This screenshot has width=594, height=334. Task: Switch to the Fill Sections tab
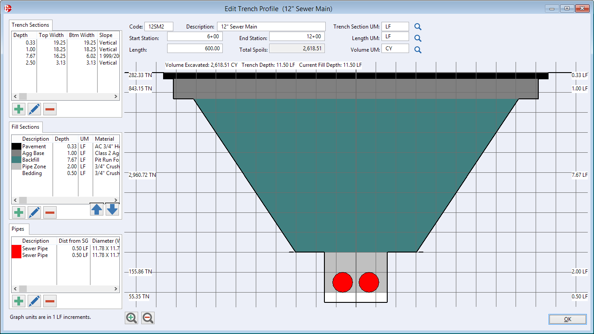pos(25,127)
